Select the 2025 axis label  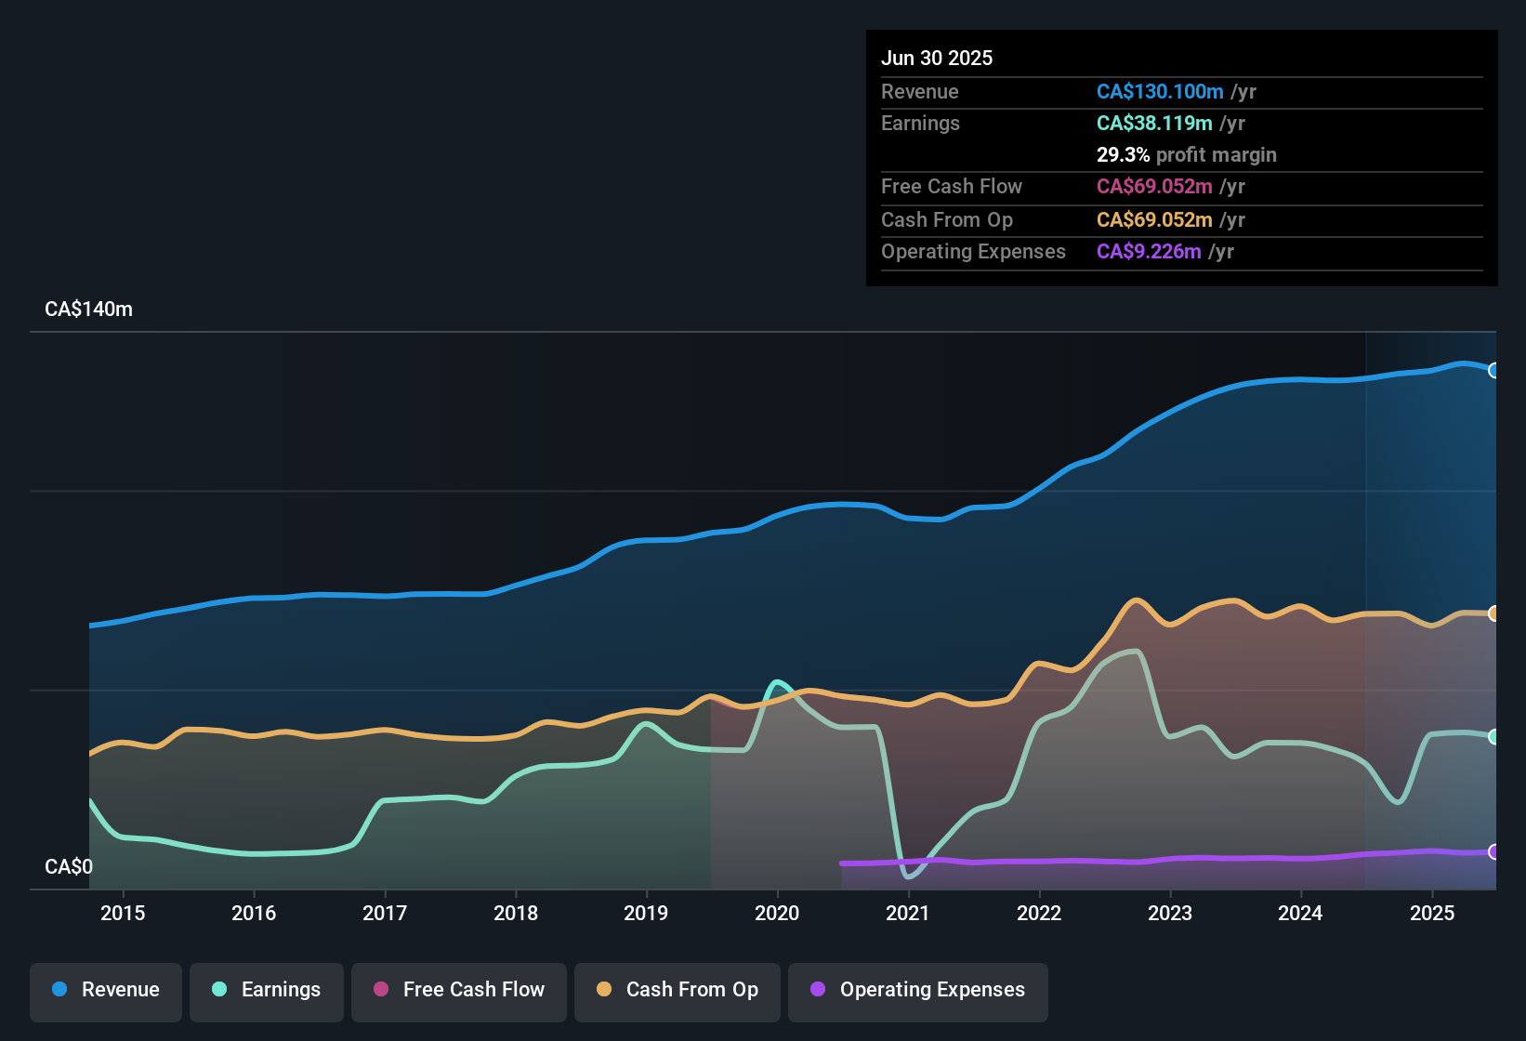pos(1432,913)
